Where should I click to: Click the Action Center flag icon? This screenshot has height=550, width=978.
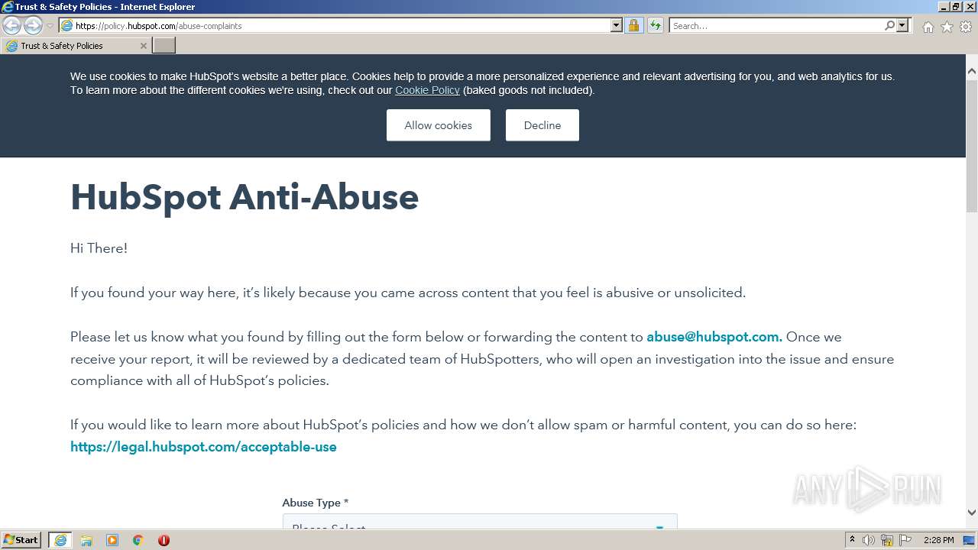tap(905, 540)
